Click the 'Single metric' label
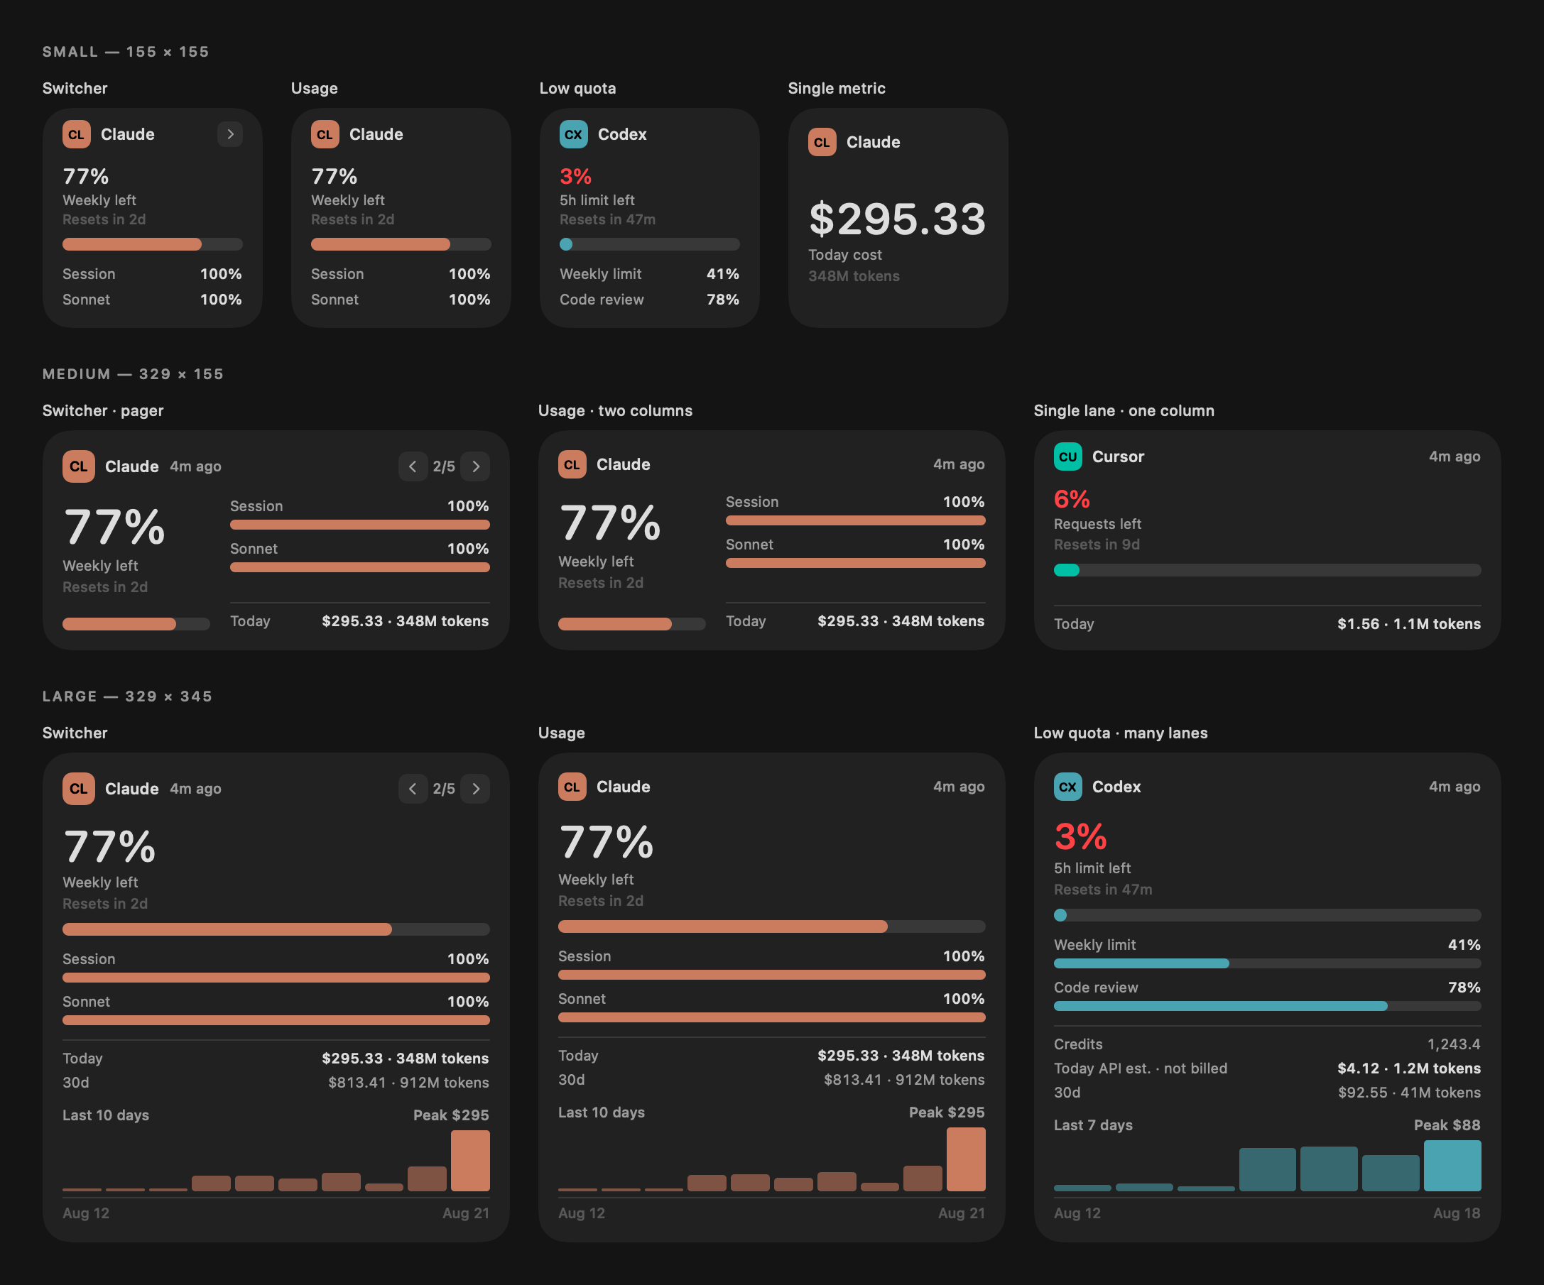This screenshot has width=1544, height=1285. (837, 88)
